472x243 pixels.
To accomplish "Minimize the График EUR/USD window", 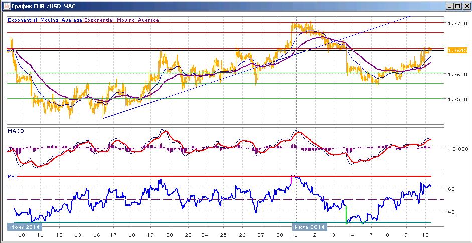I will click(450, 6).
